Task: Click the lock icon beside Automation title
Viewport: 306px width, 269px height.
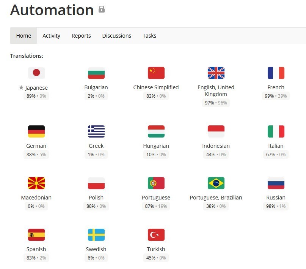Action: pyautogui.click(x=102, y=9)
